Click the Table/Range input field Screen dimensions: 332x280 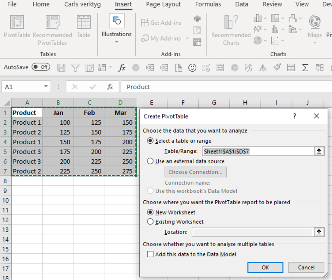[258, 151]
